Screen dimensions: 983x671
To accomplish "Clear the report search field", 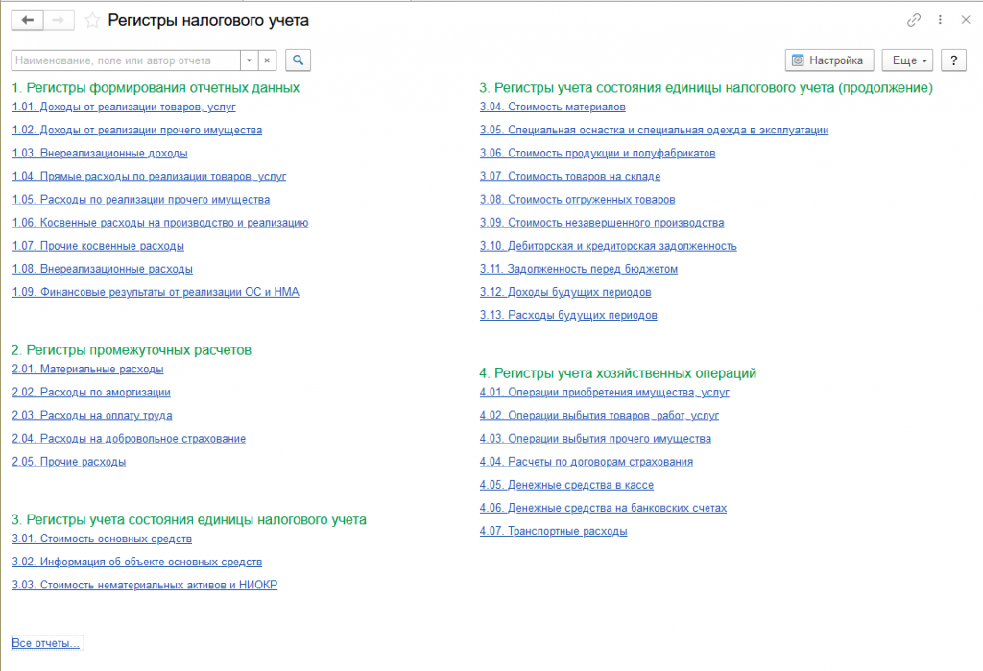I will click(268, 60).
